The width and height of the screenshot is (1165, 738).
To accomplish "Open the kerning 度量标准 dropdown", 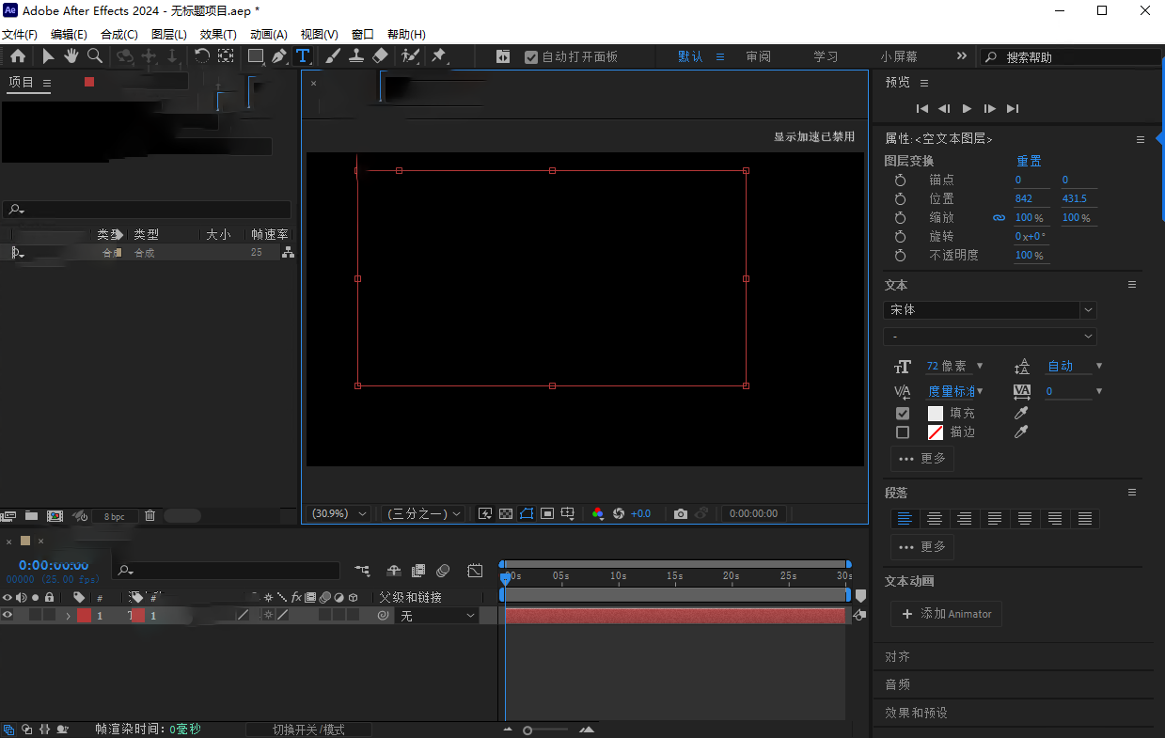I will 980,391.
